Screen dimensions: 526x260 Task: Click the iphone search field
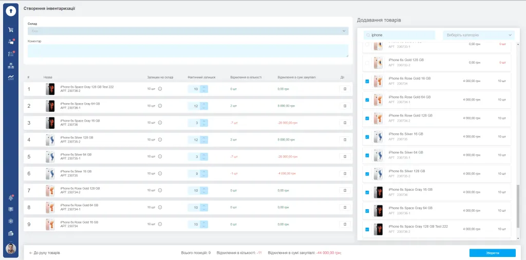401,35
